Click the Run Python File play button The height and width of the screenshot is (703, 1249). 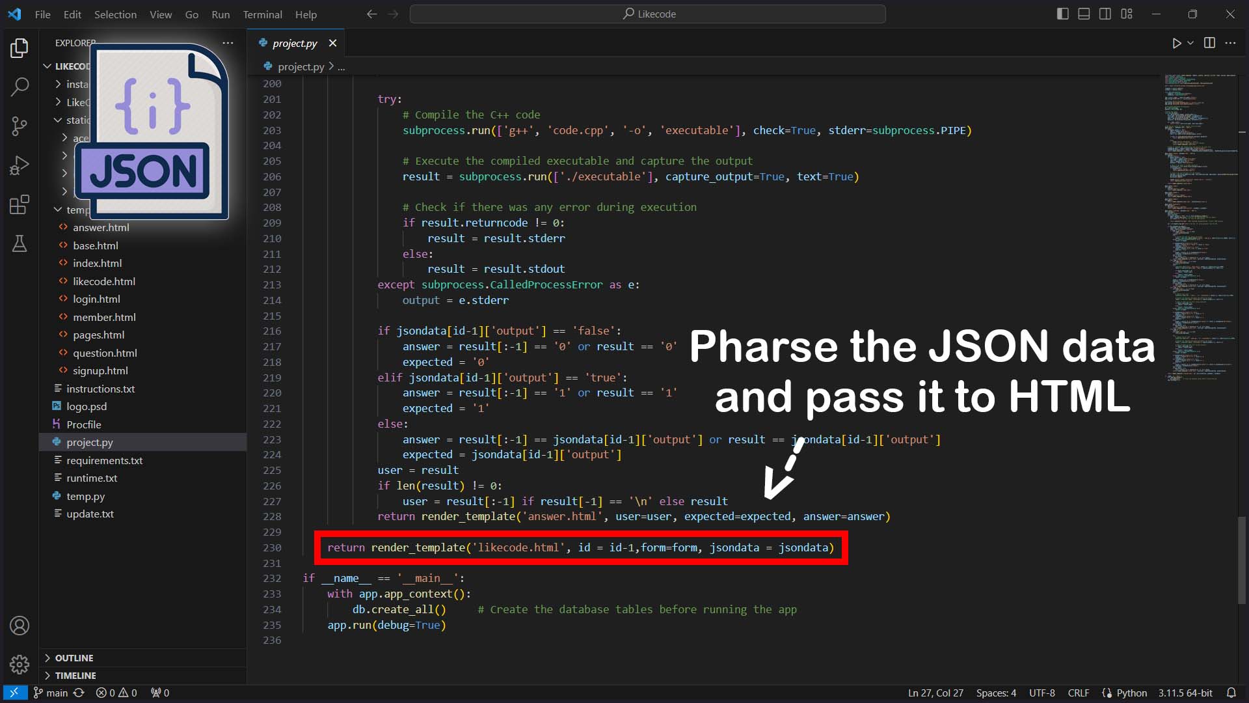tap(1176, 43)
